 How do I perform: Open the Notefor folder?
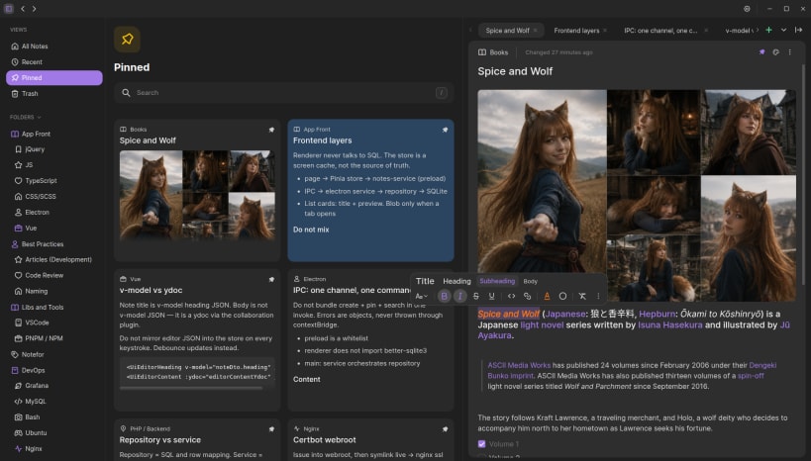pyautogui.click(x=54, y=354)
